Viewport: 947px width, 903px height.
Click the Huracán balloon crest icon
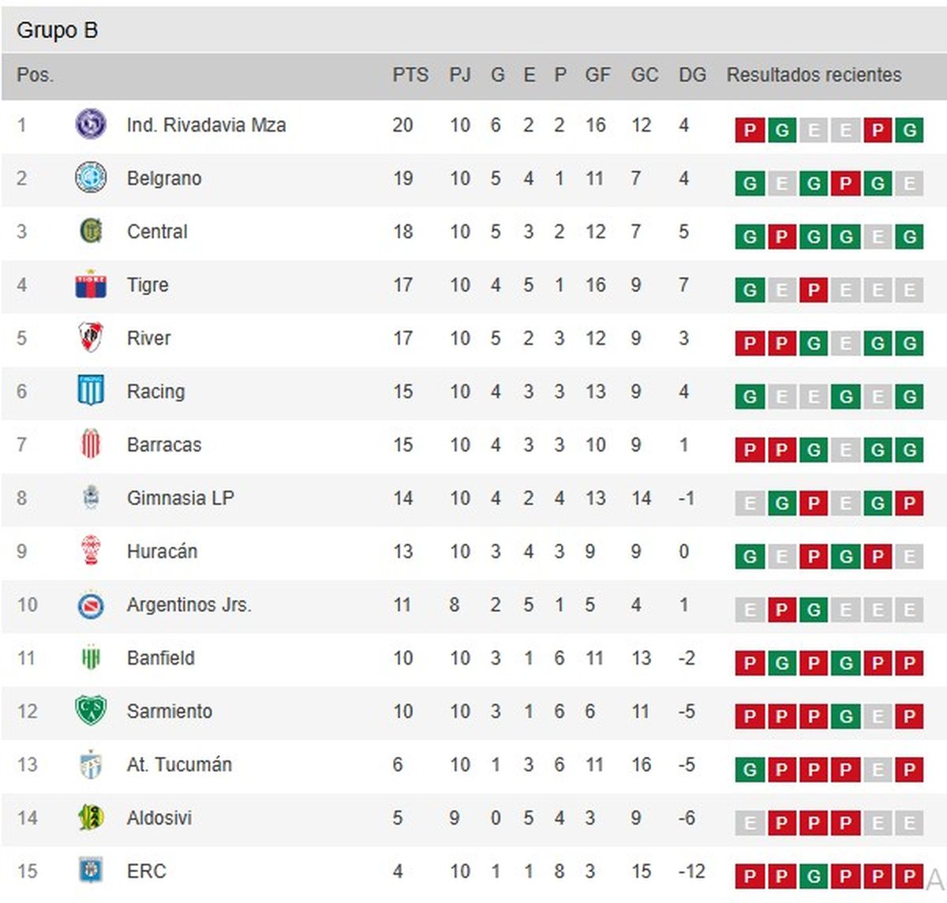coord(91,550)
